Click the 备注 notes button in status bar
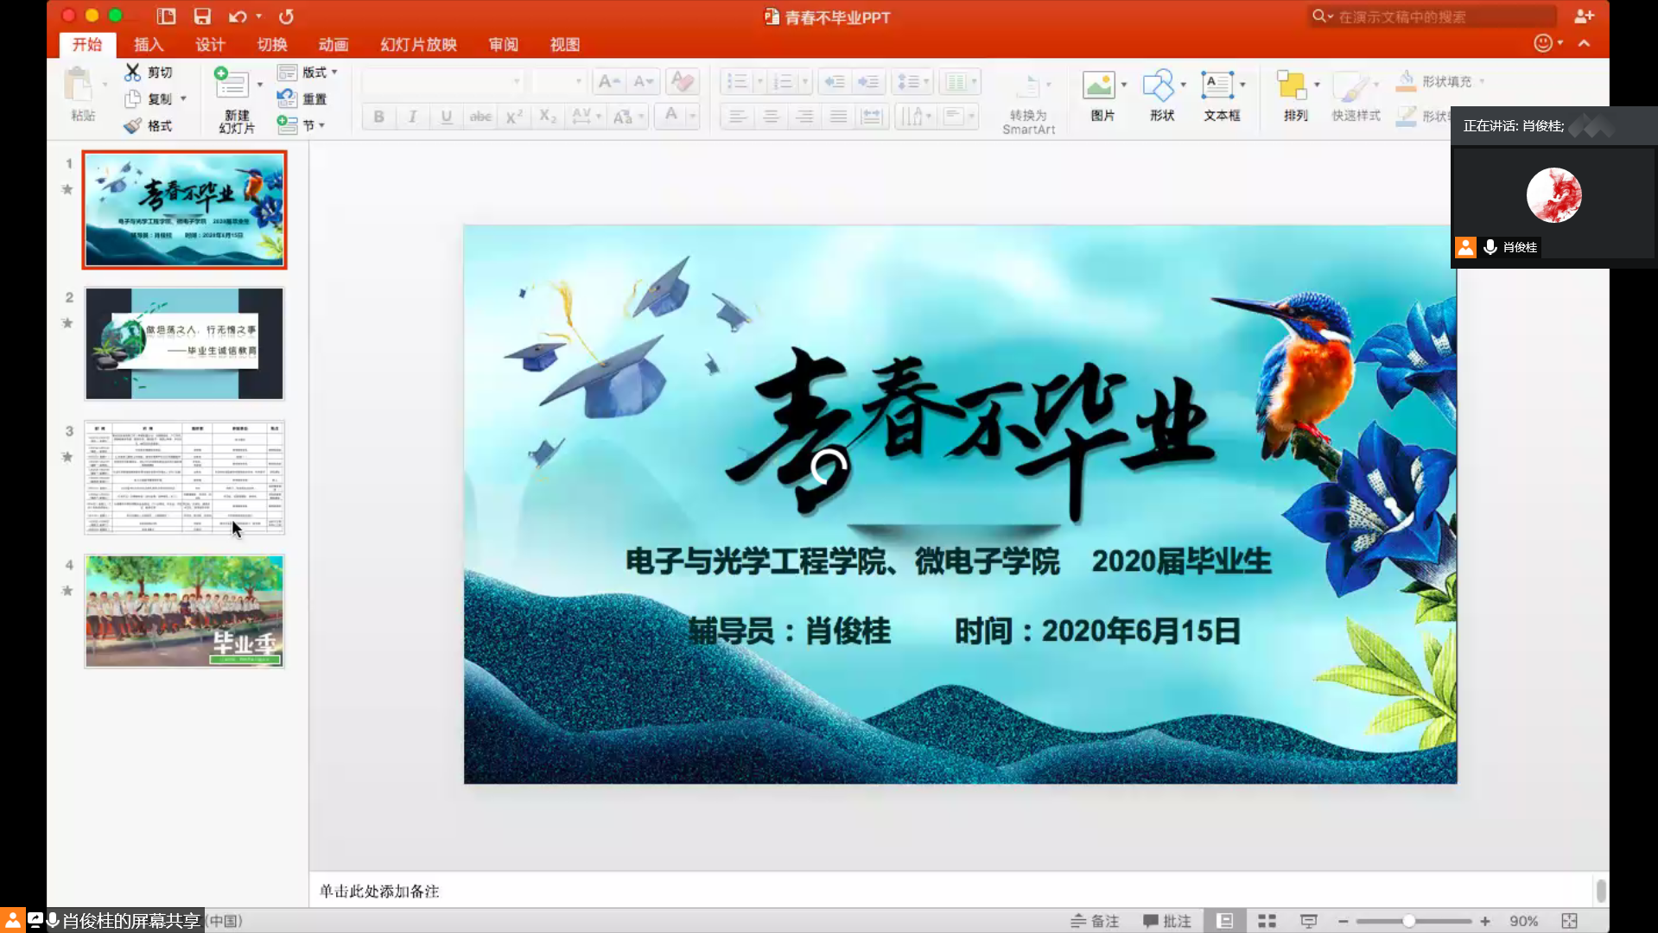1658x933 pixels. coord(1095,921)
